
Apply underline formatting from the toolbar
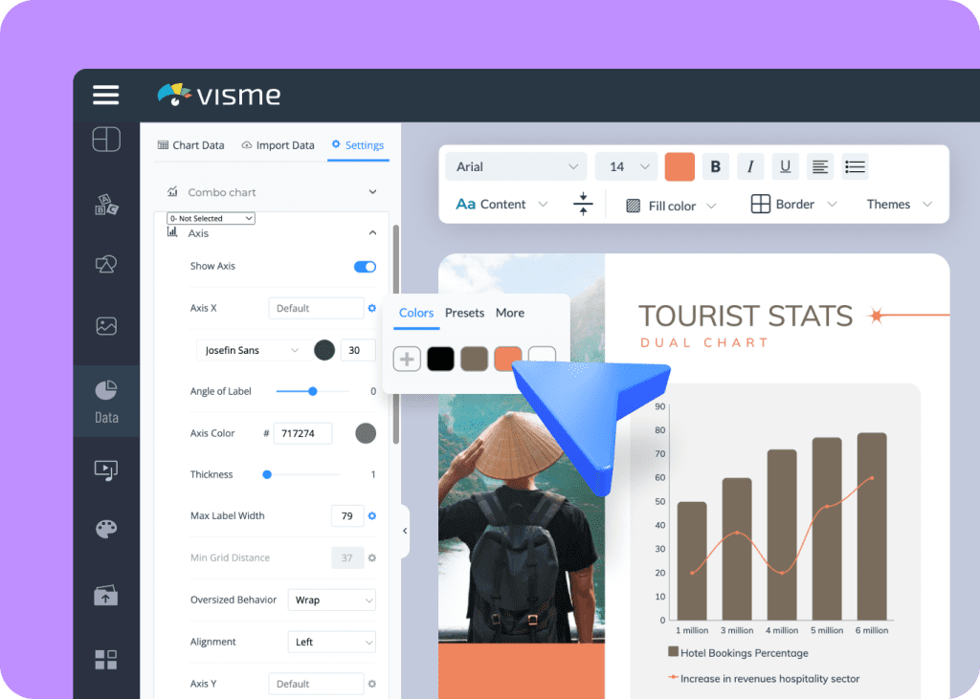point(785,166)
